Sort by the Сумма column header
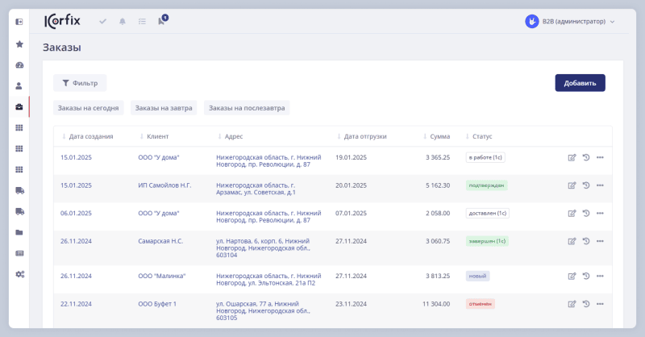Screen dimensions: 645x337 [439, 136]
